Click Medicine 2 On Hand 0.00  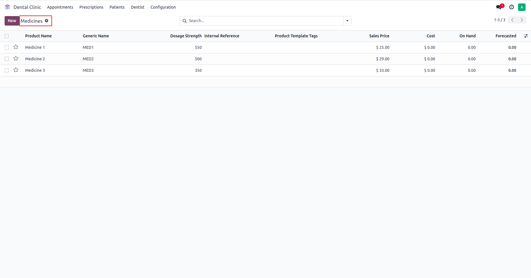[x=472, y=59]
